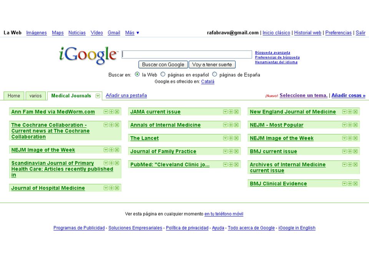This screenshot has width=369, height=277.
Task: Open the Medical Journals tab dropdown arrow
Action: [x=98, y=96]
